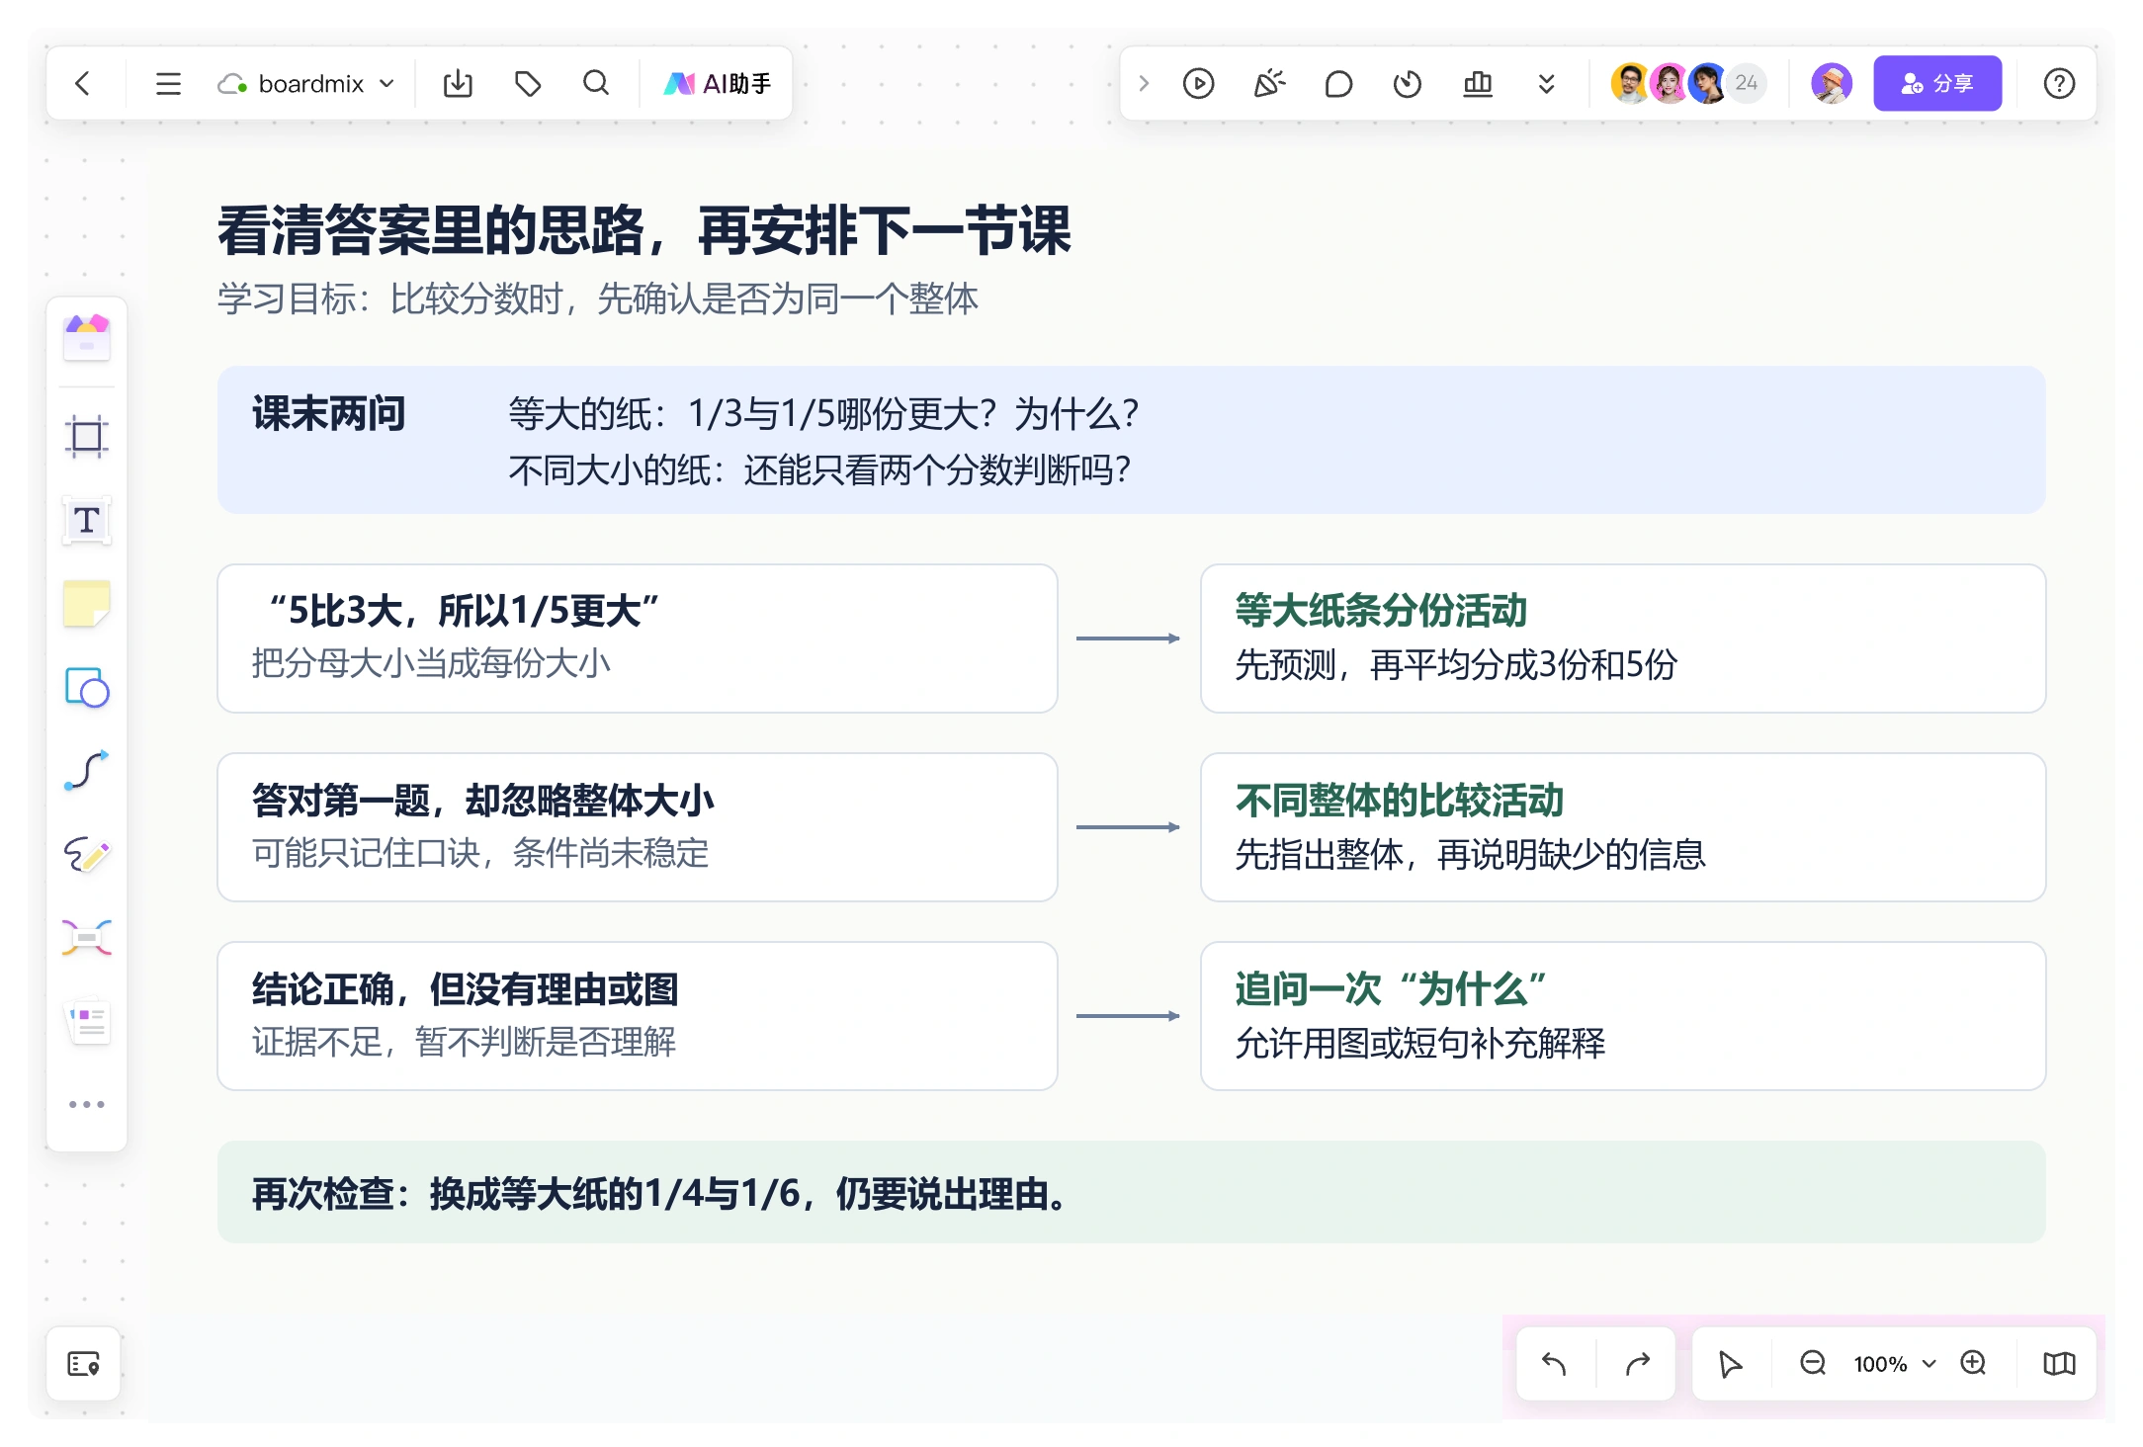Open the comment bubble tool
Image resolution: width=2143 pixels, height=1447 pixels.
[1338, 84]
